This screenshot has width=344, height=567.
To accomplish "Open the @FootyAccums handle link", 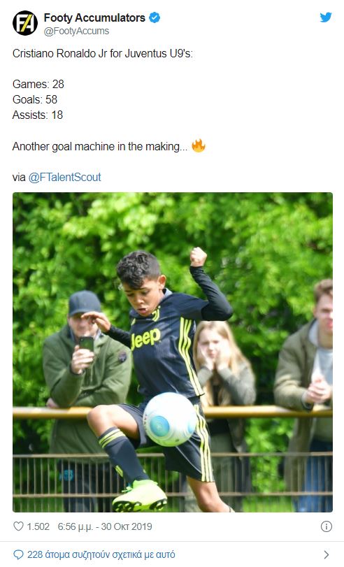I will pyautogui.click(x=76, y=31).
